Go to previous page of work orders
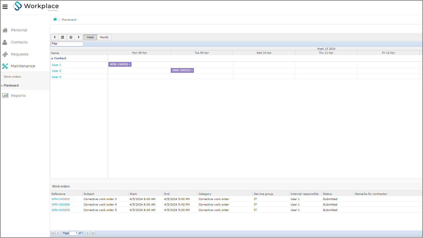 pyautogui.click(x=58, y=233)
